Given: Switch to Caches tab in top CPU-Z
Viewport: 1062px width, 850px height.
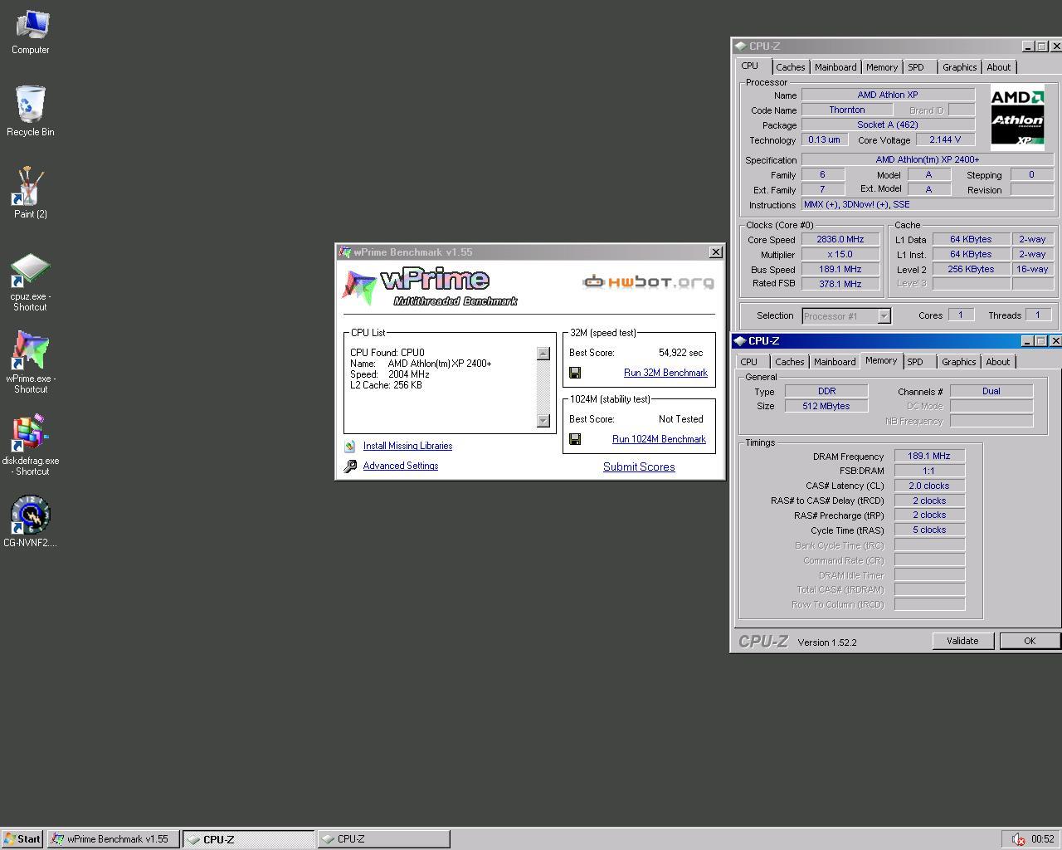Looking at the screenshot, I should click(x=790, y=67).
